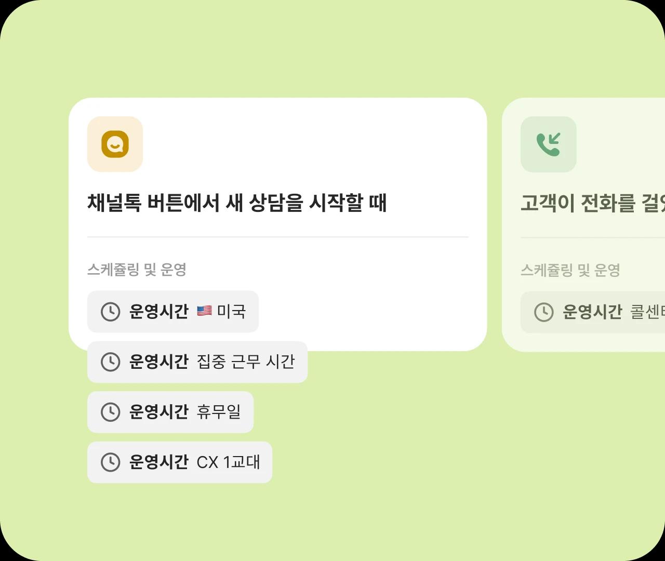Click the word 미국 next to the flag
The image size is (665, 561).
(231, 311)
